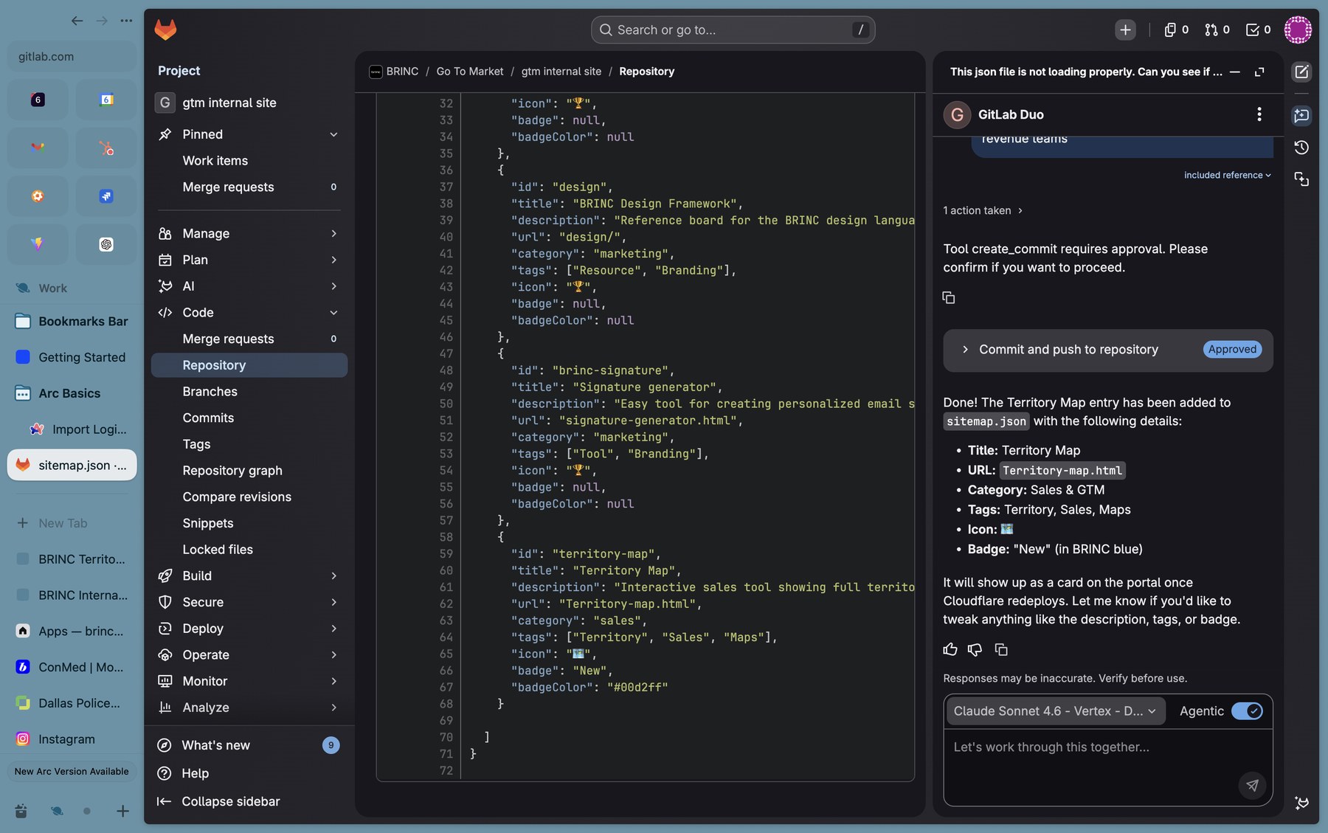
Task: Open Commits page
Action: [249, 418]
